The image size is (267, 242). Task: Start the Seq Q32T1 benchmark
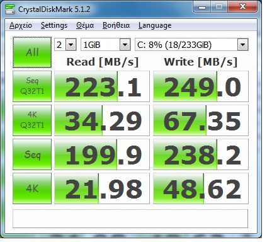tap(32, 86)
